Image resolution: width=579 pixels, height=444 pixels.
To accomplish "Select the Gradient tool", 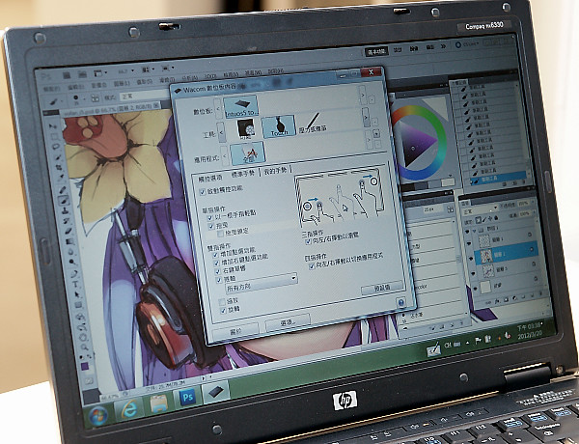I will coord(69,242).
